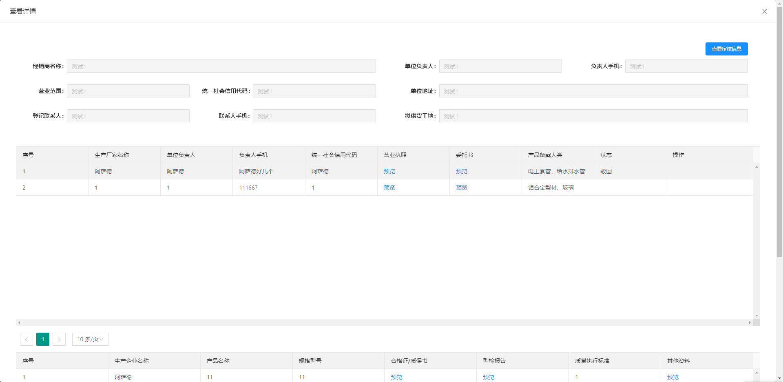Click the 生产企业名称 column header
783x382 pixels.
[154, 361]
